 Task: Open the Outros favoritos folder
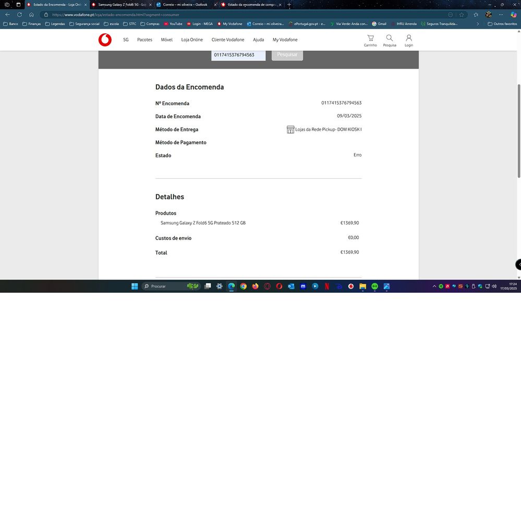click(x=502, y=24)
